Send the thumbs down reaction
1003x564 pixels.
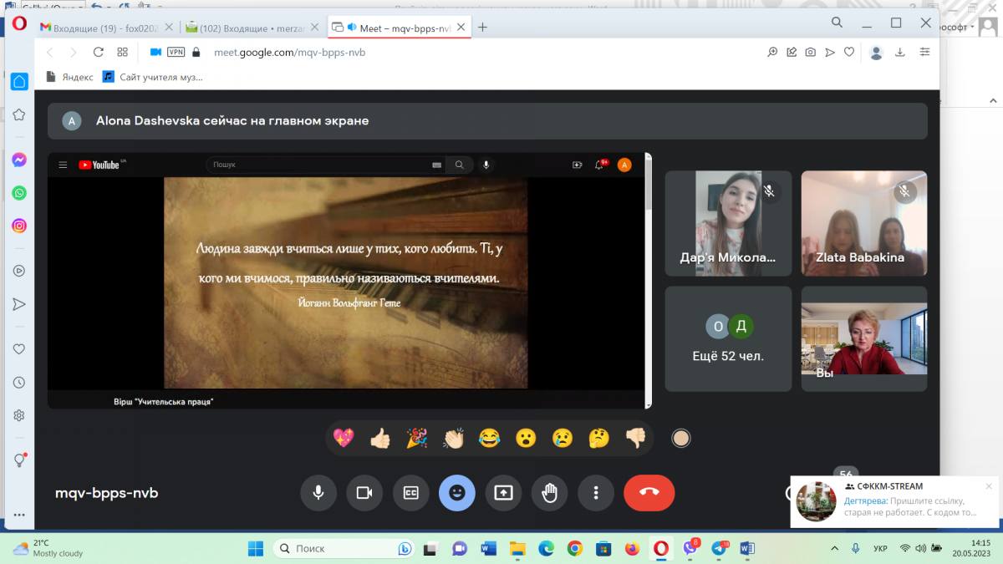[x=635, y=438]
